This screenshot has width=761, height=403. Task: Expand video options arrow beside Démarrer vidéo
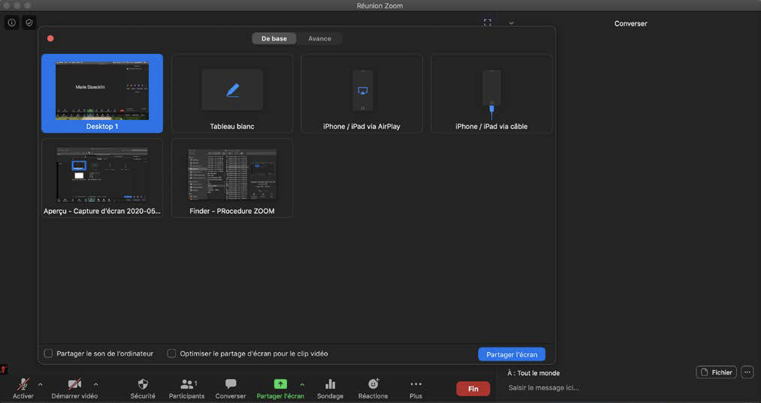[x=95, y=384]
